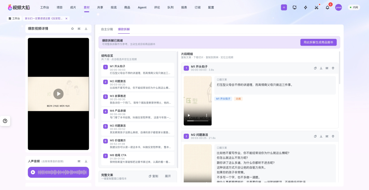
Task: Click the CapCut icon in 爆款视频详情 header
Action: tap(79, 29)
